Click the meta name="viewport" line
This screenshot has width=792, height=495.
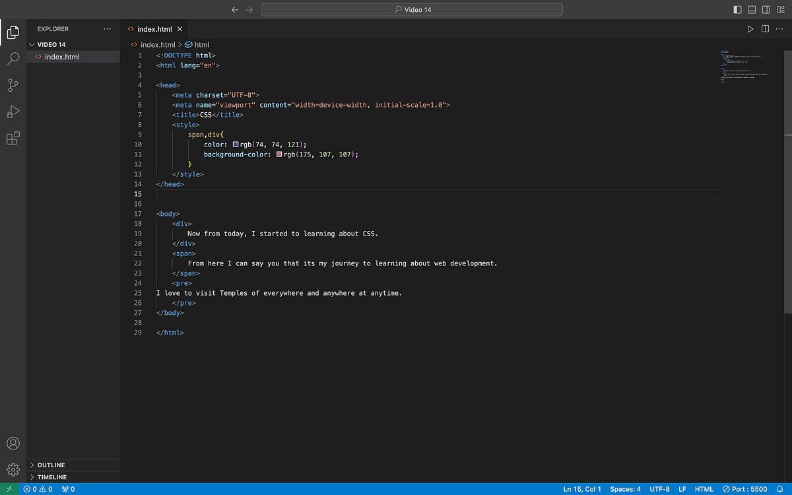pos(311,105)
